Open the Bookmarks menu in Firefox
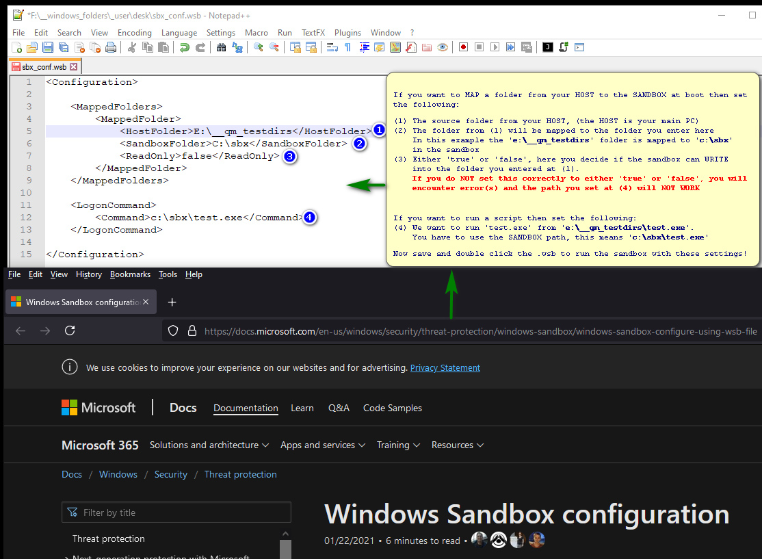Viewport: 762px width, 559px height. pos(130,274)
